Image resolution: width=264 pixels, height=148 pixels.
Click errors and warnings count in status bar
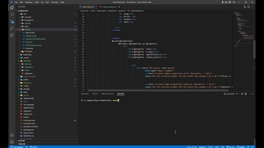point(33,147)
